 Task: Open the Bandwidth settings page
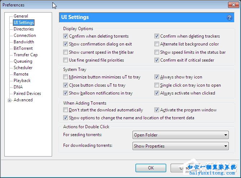[24, 42]
